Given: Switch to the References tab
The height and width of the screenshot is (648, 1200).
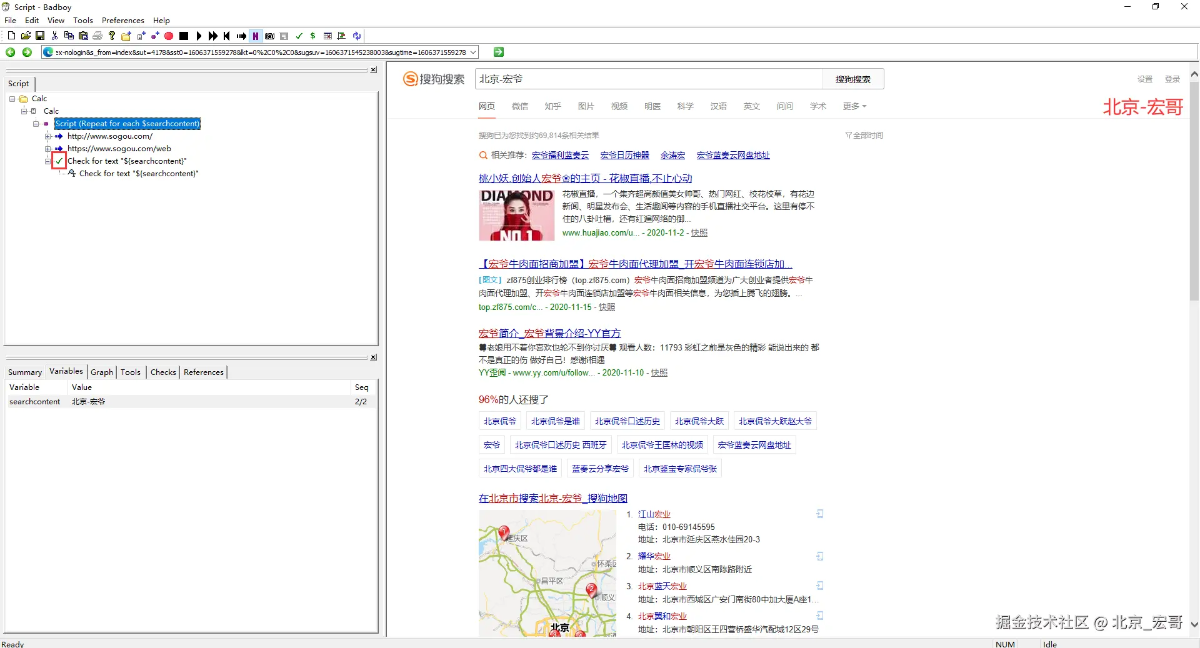Looking at the screenshot, I should pyautogui.click(x=204, y=372).
